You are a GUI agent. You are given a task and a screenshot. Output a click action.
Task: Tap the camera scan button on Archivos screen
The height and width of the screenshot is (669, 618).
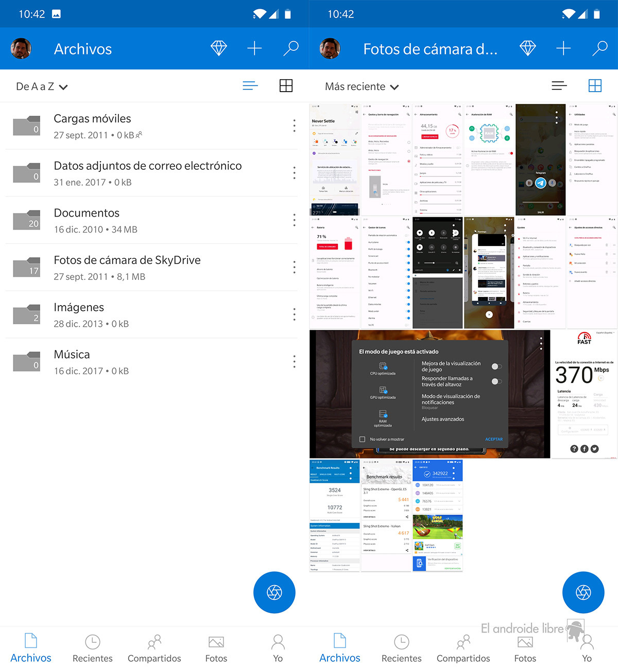click(274, 592)
